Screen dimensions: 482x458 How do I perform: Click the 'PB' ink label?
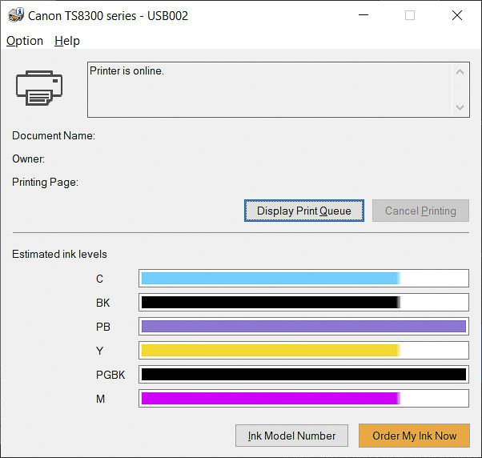(103, 327)
